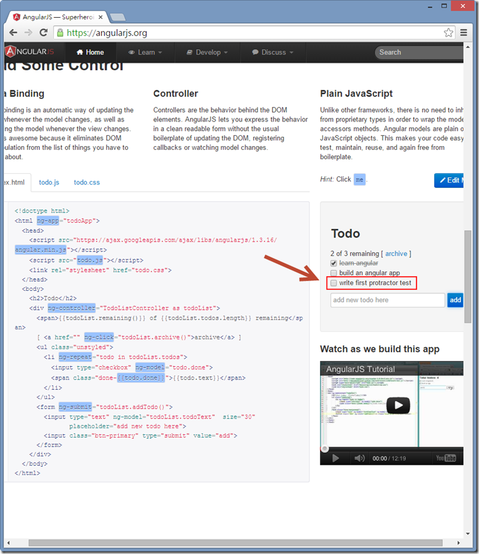Switch to the todo.css file tab

(x=87, y=182)
